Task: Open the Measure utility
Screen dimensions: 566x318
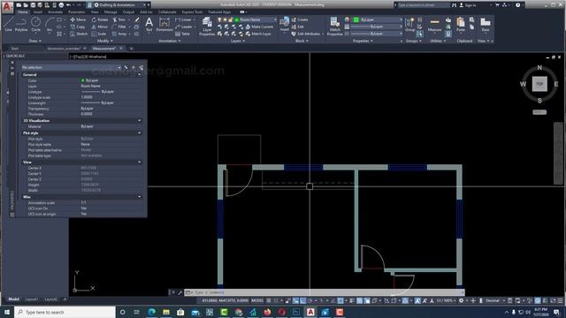Action: coord(434,25)
